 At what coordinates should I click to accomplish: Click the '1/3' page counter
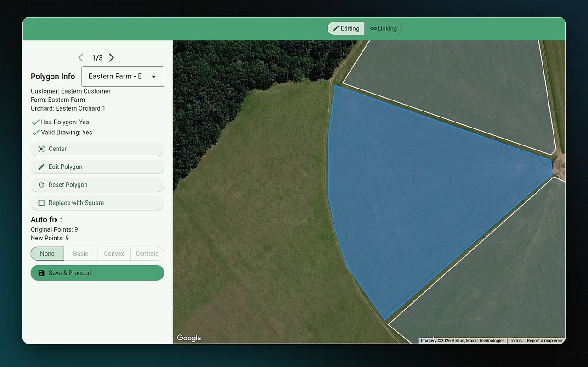[x=97, y=58]
